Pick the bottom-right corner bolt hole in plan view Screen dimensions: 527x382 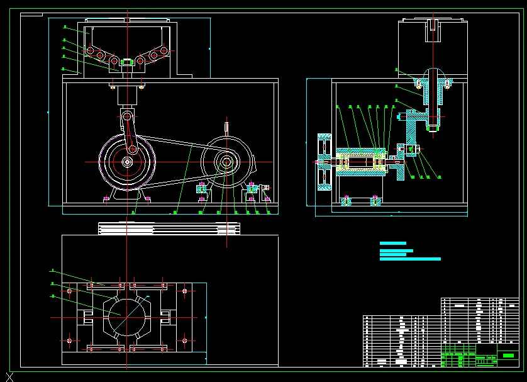coord(184,340)
